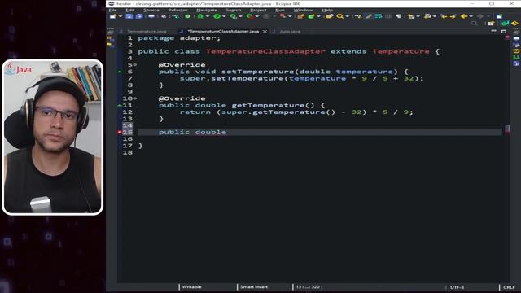The height and width of the screenshot is (293, 521).
Task: Toggle Show Whitespace Characters icon
Action: [x=398, y=16]
